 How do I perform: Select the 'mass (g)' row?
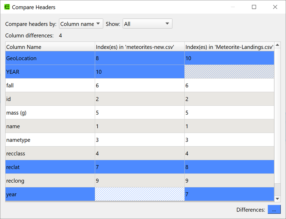tap(50, 113)
